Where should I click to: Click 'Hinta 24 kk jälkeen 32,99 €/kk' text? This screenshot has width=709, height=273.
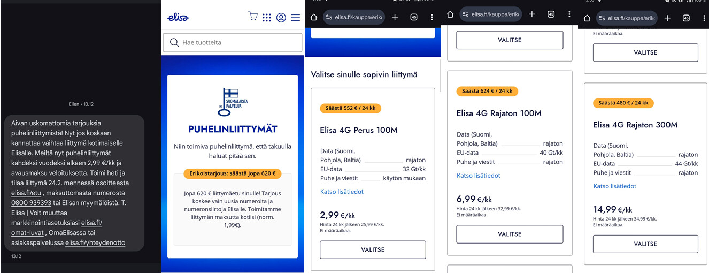[x=489, y=209]
